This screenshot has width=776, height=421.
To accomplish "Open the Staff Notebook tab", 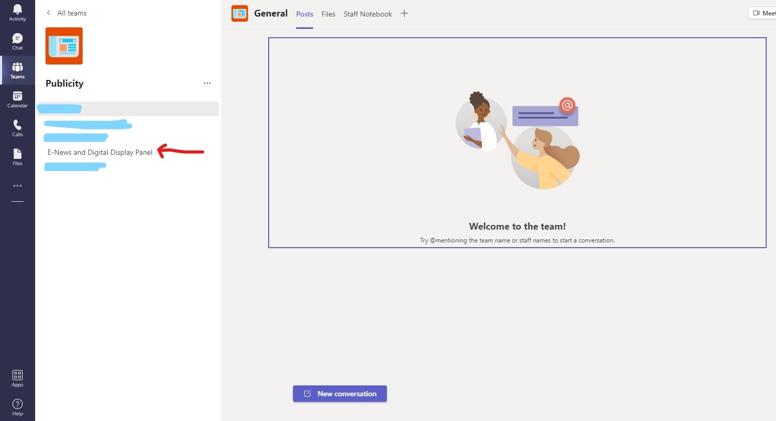I will click(x=367, y=14).
